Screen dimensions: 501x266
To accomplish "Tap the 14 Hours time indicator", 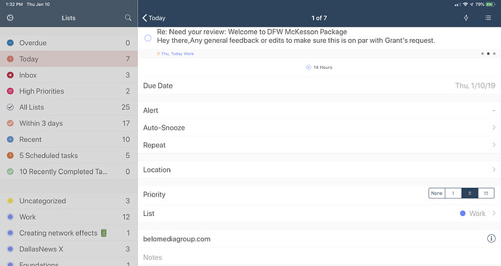I will pyautogui.click(x=319, y=67).
